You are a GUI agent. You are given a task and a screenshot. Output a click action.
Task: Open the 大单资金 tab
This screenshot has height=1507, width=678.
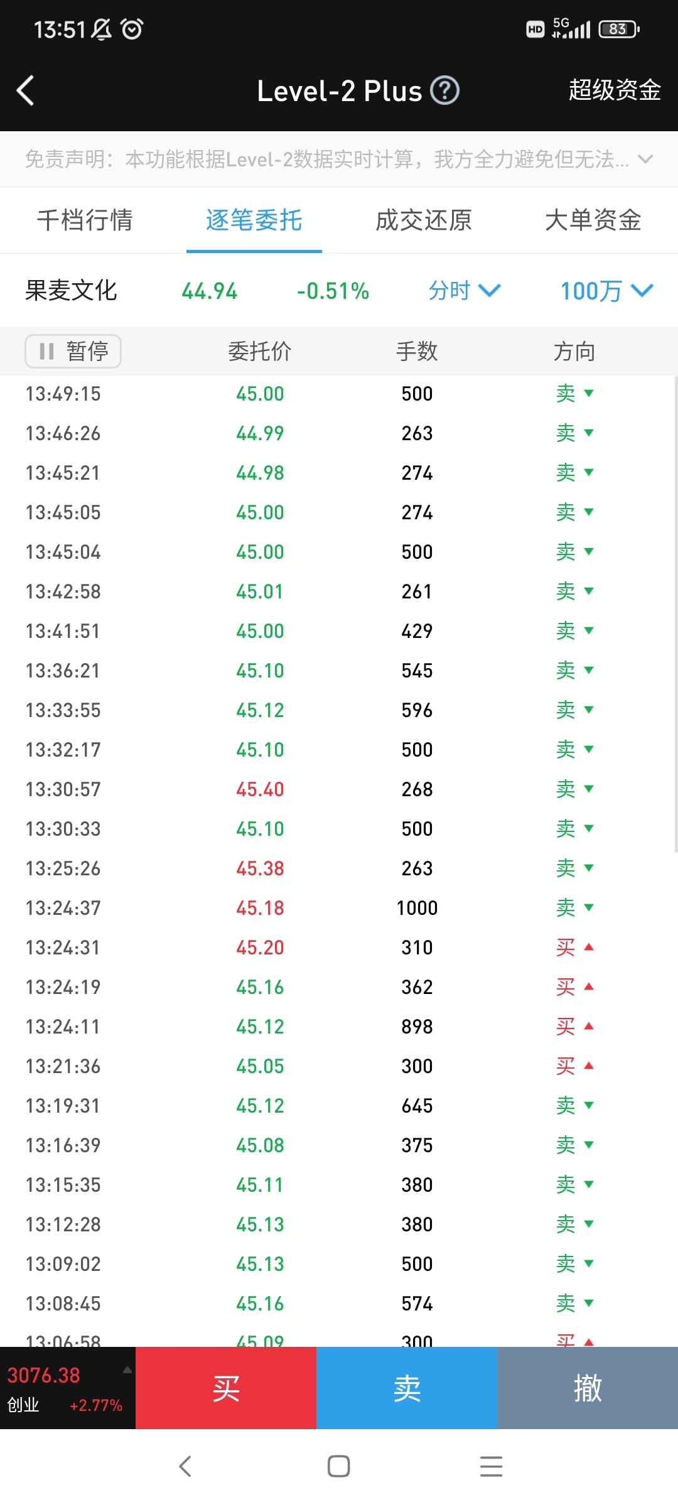tap(593, 220)
